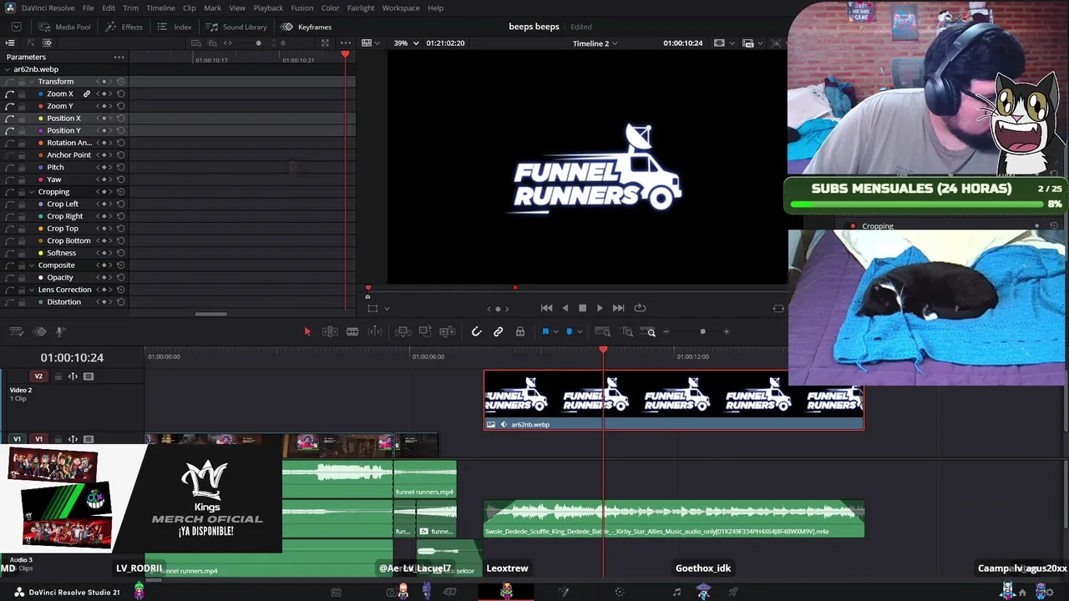Add keyframe diamond for Position X
This screenshot has width=1069, height=601.
pyautogui.click(x=104, y=119)
